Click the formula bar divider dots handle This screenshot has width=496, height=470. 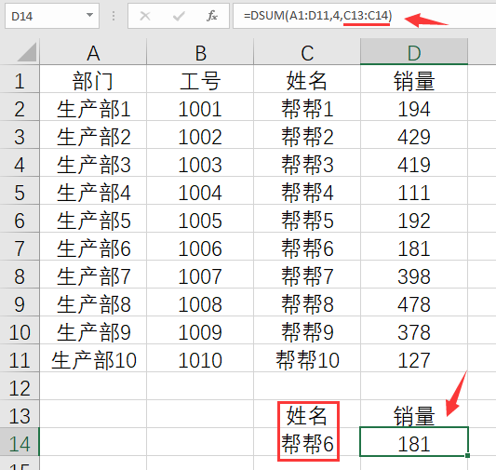coord(114,16)
